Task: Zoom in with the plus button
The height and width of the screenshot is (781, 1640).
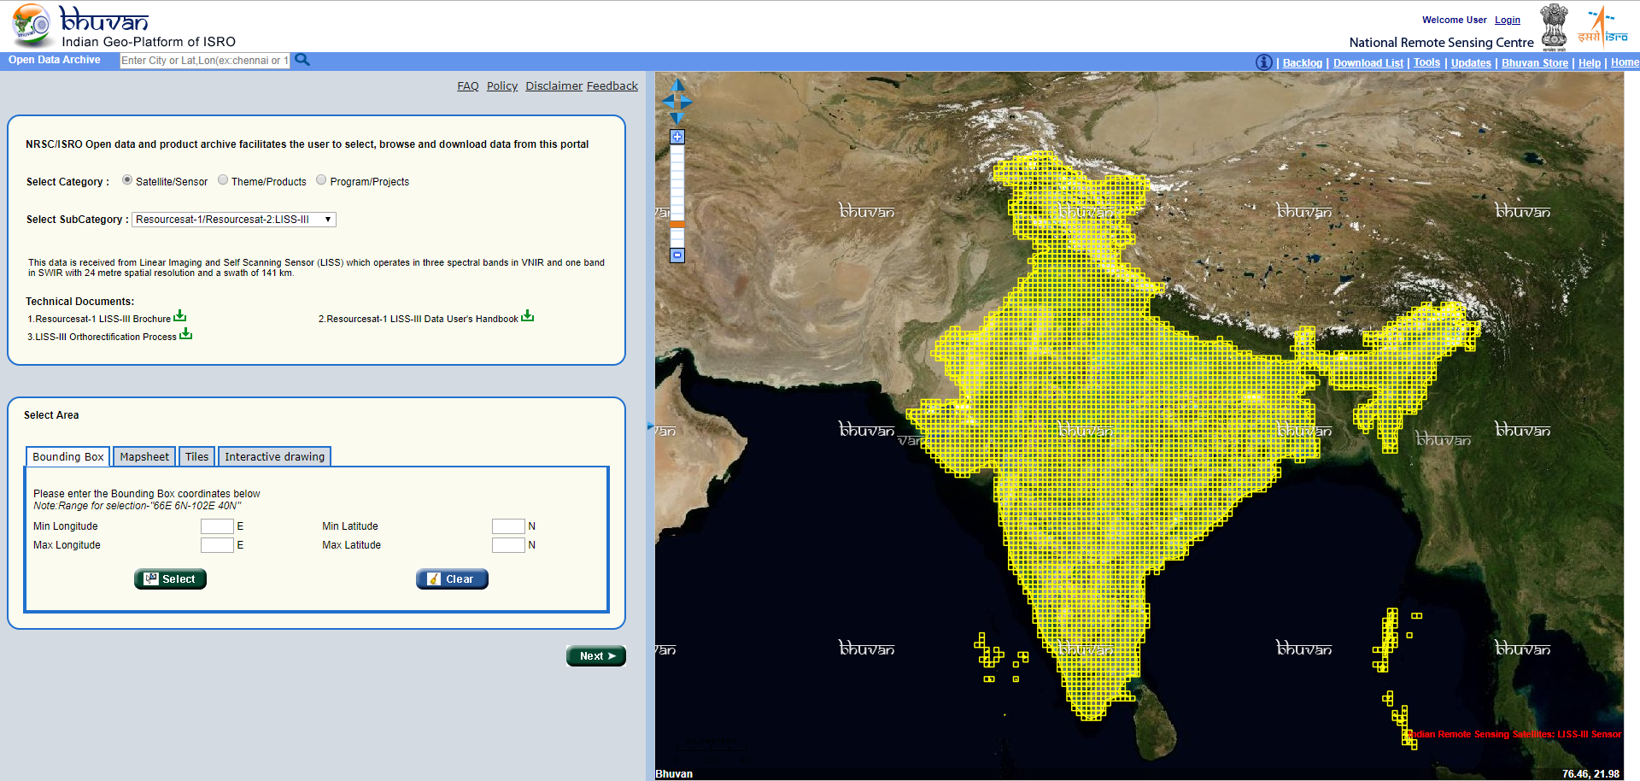Action: pos(677,137)
